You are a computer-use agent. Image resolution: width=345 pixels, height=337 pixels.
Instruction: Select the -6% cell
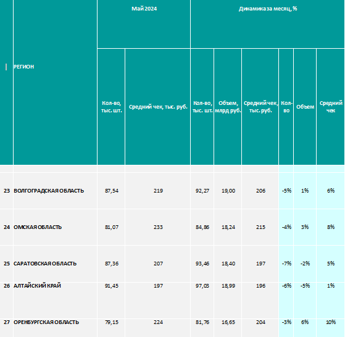[x=286, y=300]
